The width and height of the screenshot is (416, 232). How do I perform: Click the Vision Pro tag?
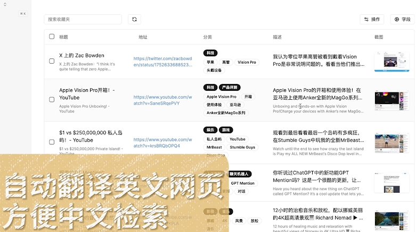[247, 62]
